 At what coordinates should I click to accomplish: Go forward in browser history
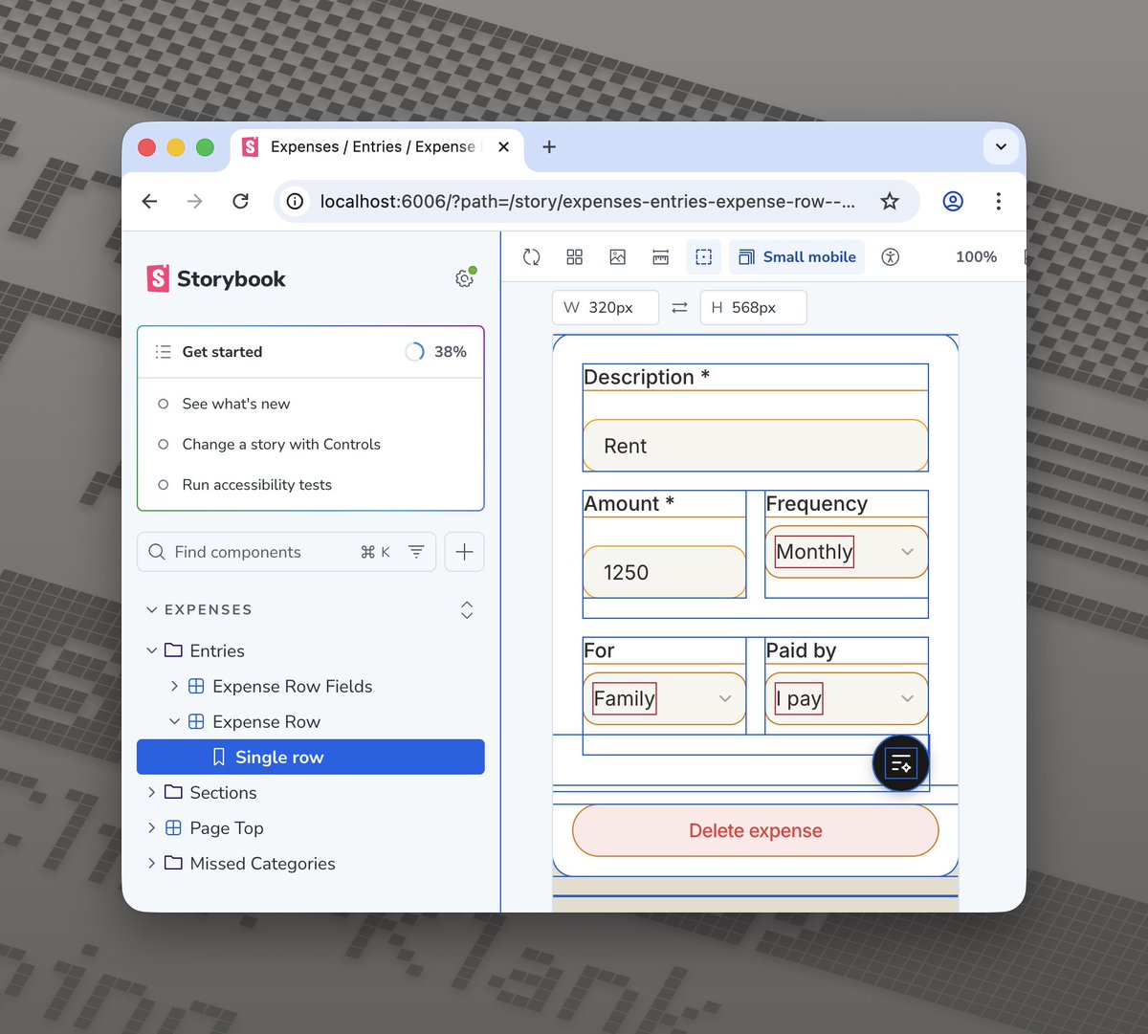pyautogui.click(x=195, y=201)
